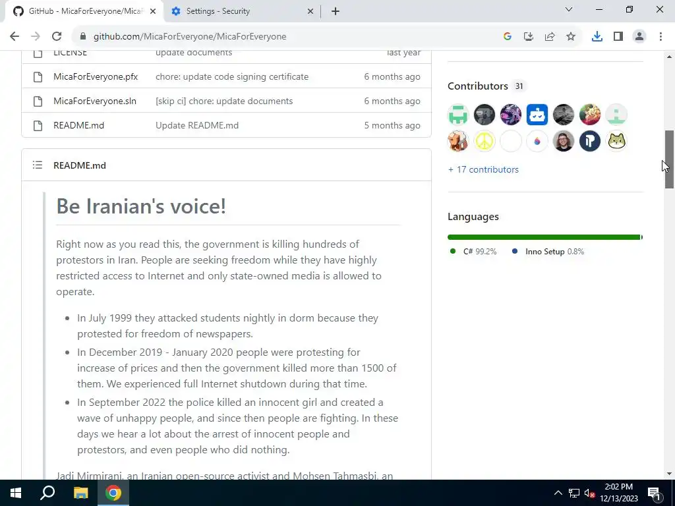Open Chrome three-dot menu
Screen dimensions: 675x506
click(x=660, y=37)
